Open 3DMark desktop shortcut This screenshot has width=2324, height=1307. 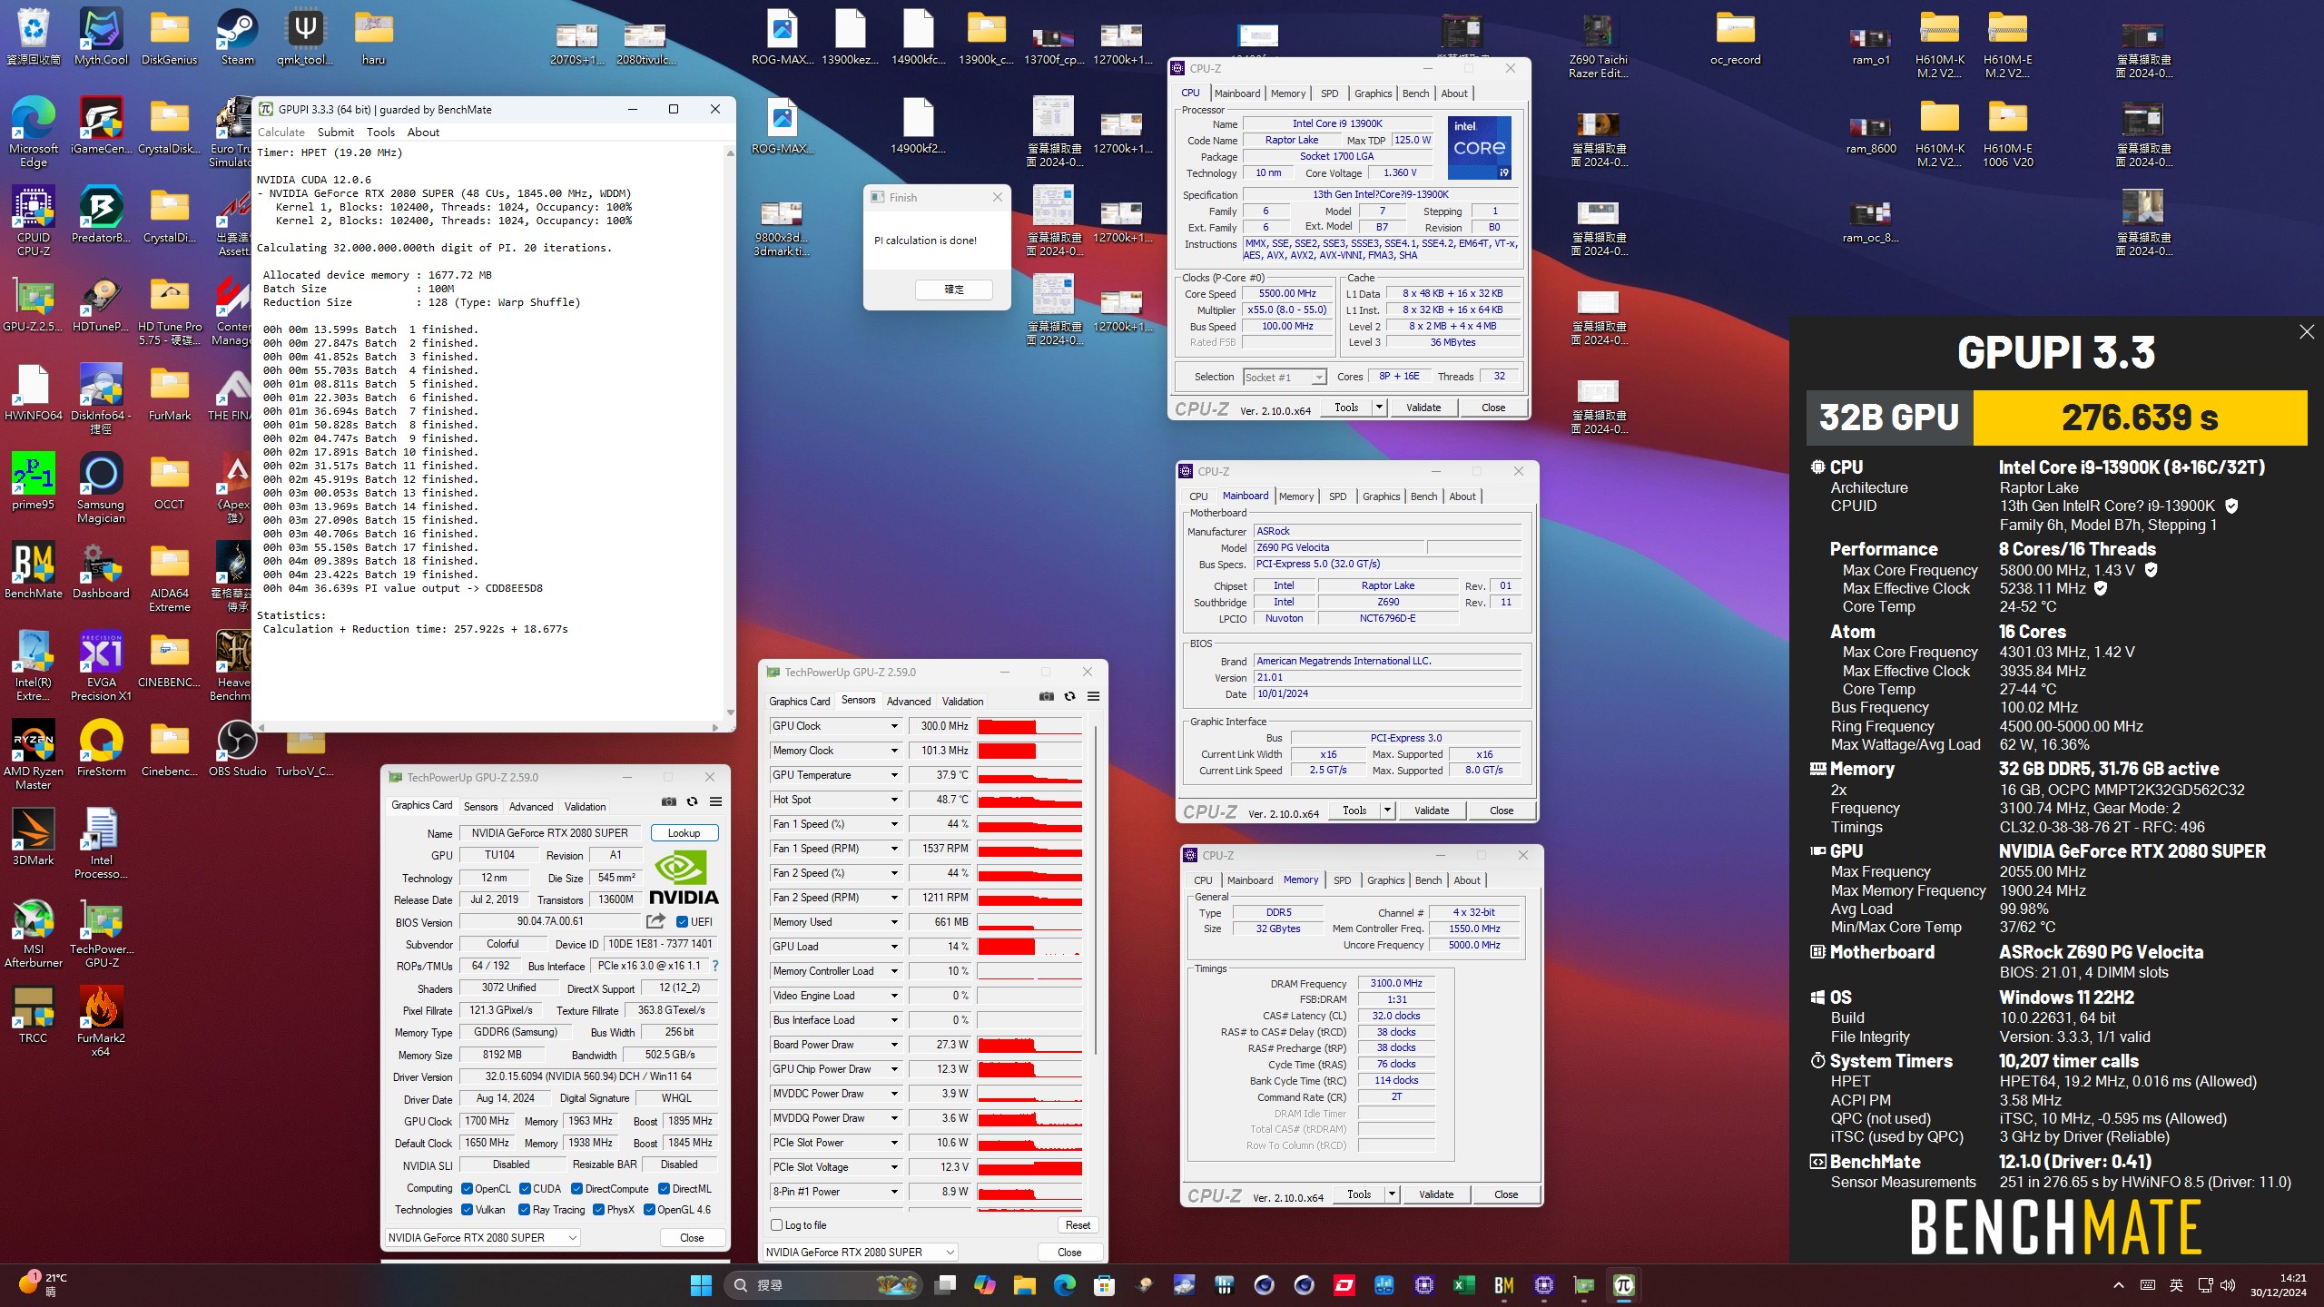[x=34, y=838]
